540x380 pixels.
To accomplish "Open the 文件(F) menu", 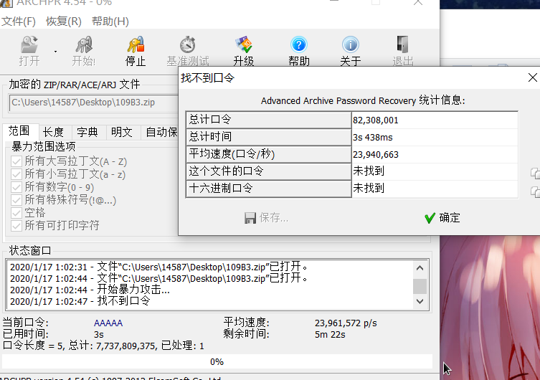I will click(19, 22).
